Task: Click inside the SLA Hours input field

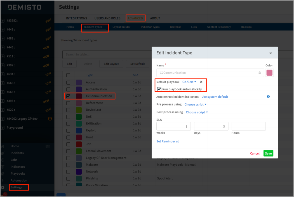Action: click(x=248, y=126)
